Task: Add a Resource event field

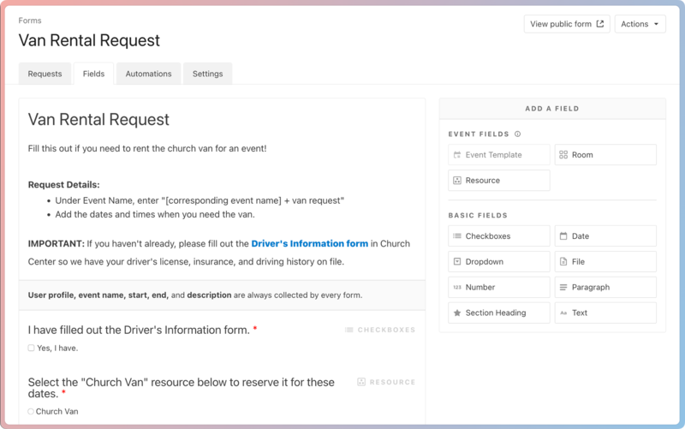Action: pyautogui.click(x=499, y=181)
